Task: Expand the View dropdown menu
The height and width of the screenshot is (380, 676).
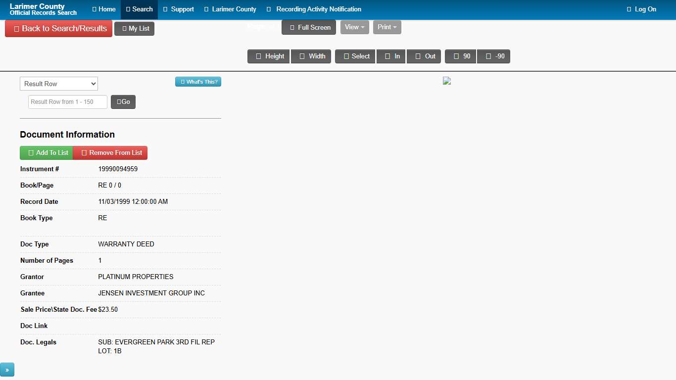Action: pyautogui.click(x=354, y=27)
